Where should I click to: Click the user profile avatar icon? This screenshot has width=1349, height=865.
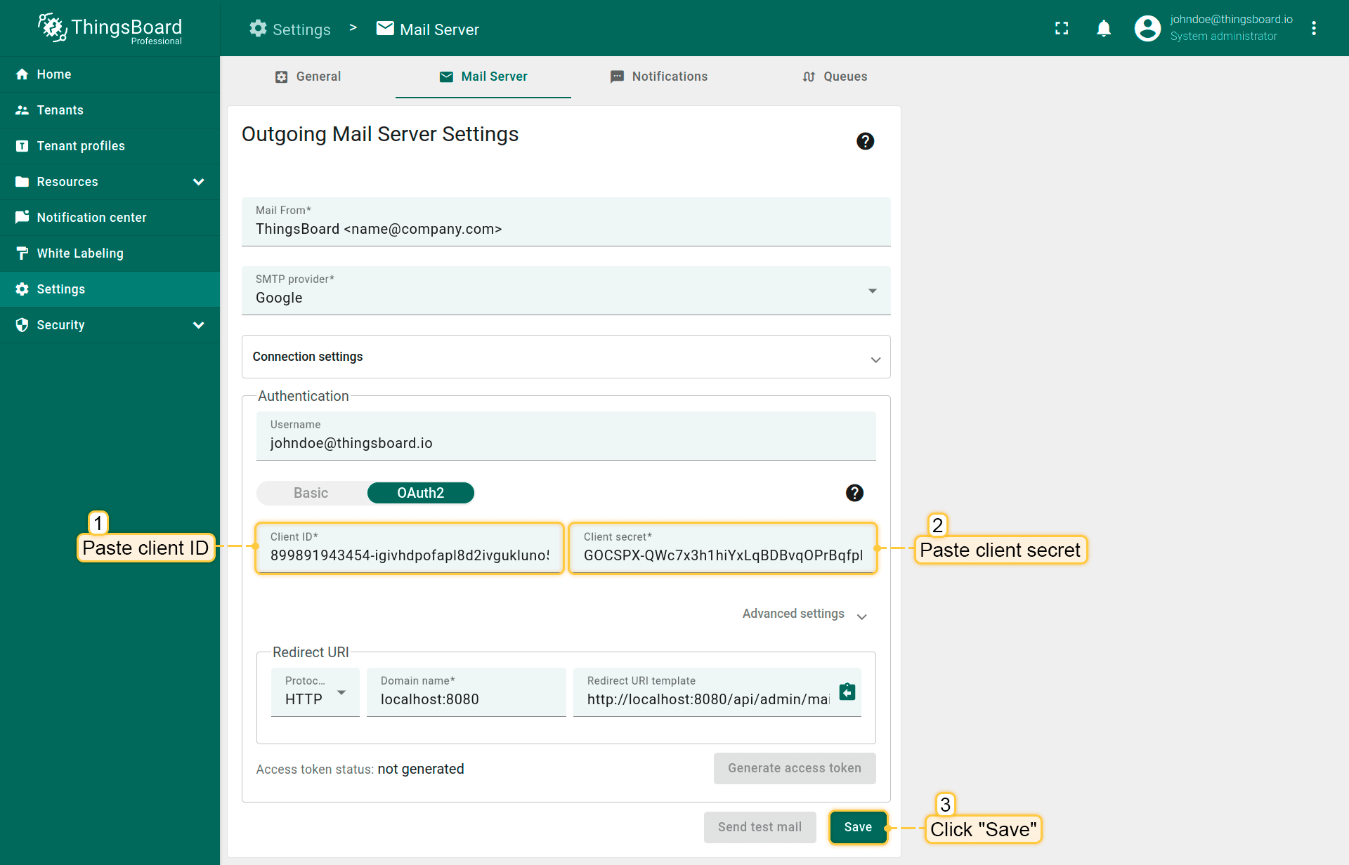pos(1147,28)
